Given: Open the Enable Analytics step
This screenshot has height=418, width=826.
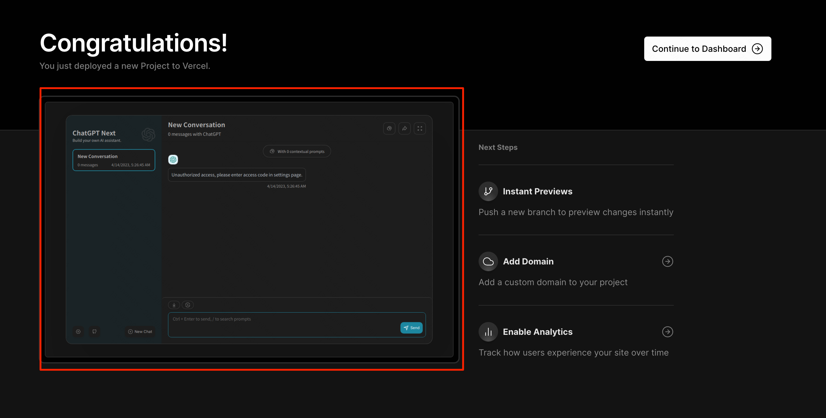Looking at the screenshot, I should coord(576,339).
